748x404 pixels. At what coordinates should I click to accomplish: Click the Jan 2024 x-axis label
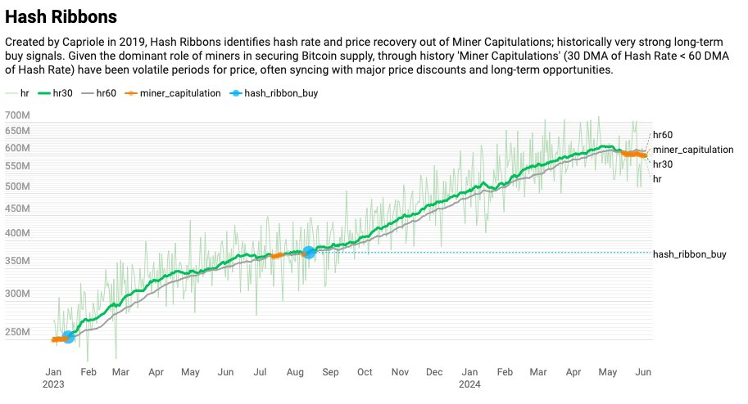click(x=469, y=378)
